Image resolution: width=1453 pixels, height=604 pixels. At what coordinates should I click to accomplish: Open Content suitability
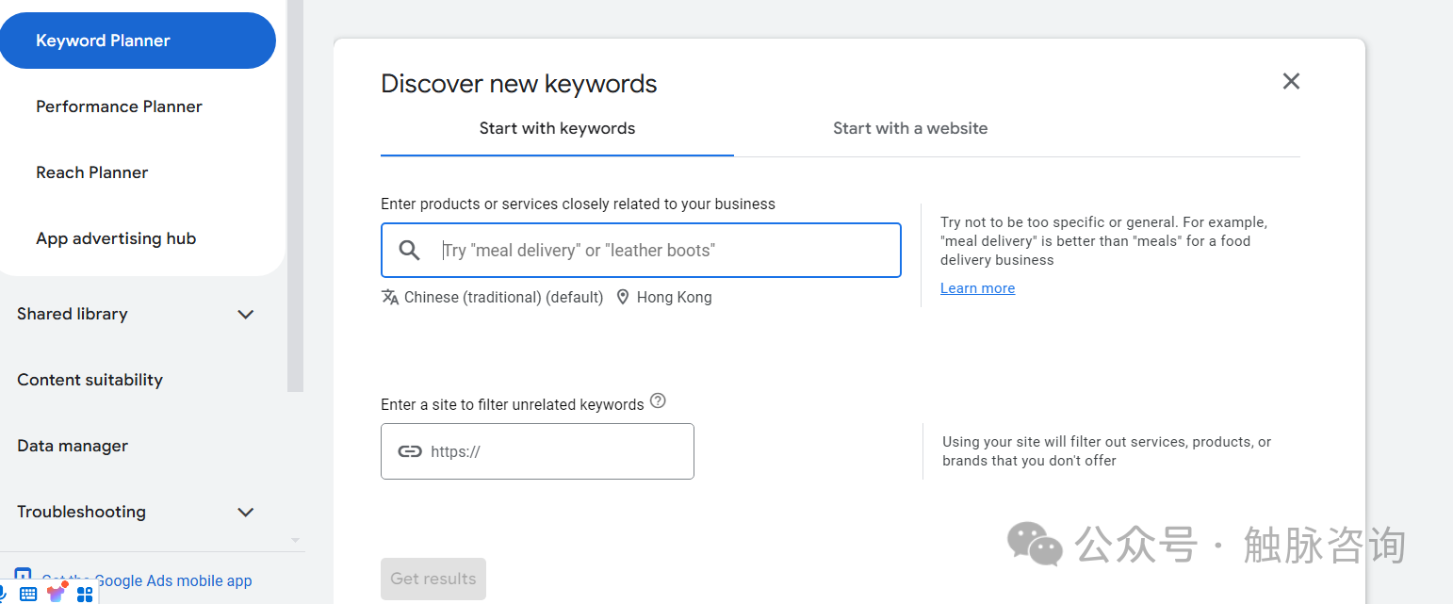coord(90,380)
